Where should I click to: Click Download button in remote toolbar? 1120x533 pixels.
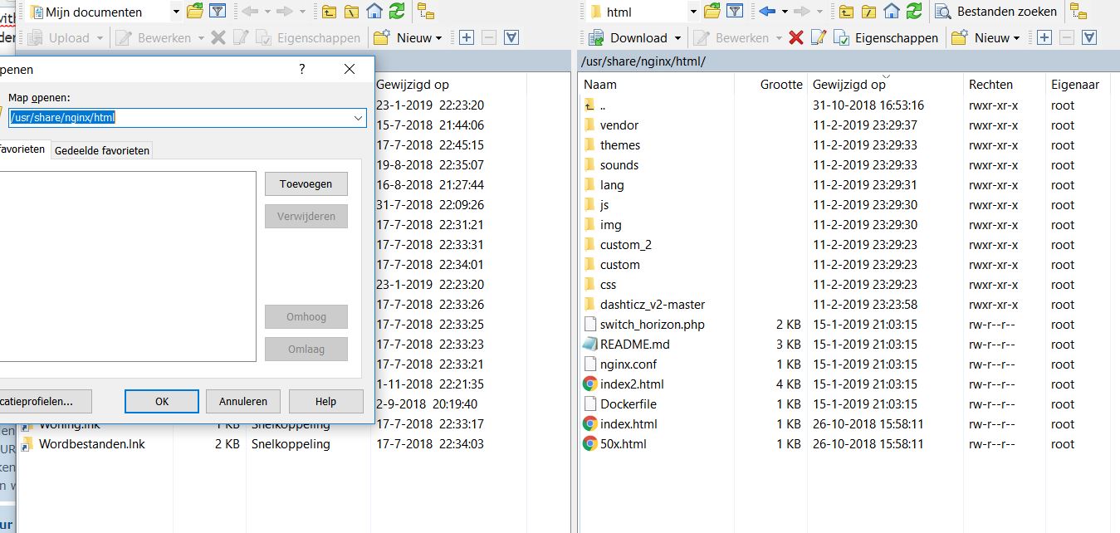pos(628,37)
